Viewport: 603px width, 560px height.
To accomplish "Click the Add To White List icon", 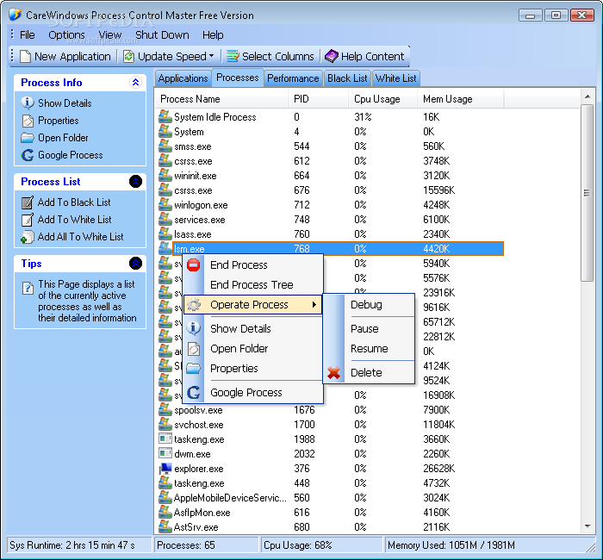I will point(28,220).
